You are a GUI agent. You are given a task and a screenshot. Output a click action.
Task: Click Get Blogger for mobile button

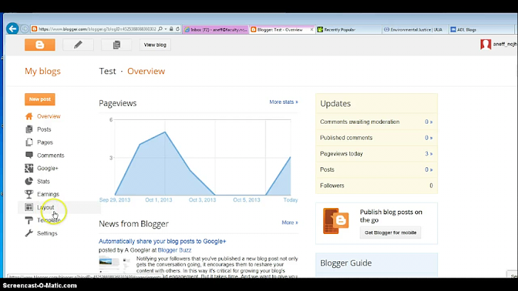click(x=390, y=233)
